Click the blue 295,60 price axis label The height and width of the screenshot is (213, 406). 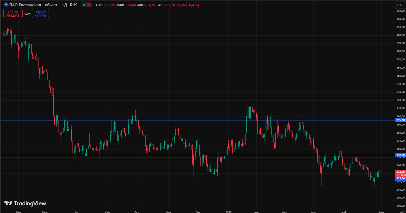[x=400, y=120]
